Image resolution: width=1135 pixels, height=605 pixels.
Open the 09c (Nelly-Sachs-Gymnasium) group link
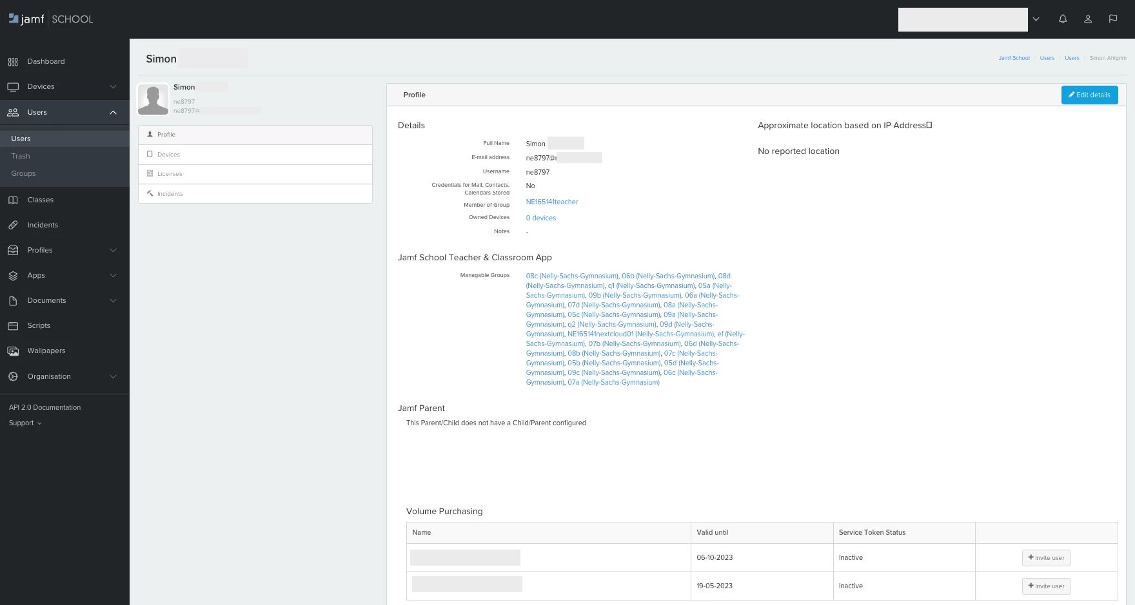point(614,372)
